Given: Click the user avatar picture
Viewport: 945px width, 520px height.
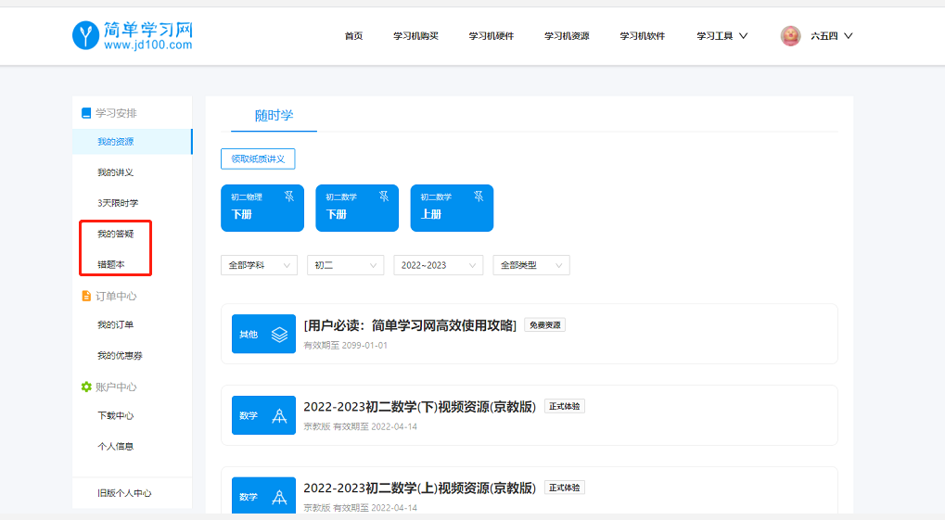Looking at the screenshot, I should click(x=790, y=36).
